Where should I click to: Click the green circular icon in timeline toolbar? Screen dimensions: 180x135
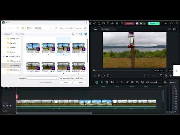(x=97, y=82)
